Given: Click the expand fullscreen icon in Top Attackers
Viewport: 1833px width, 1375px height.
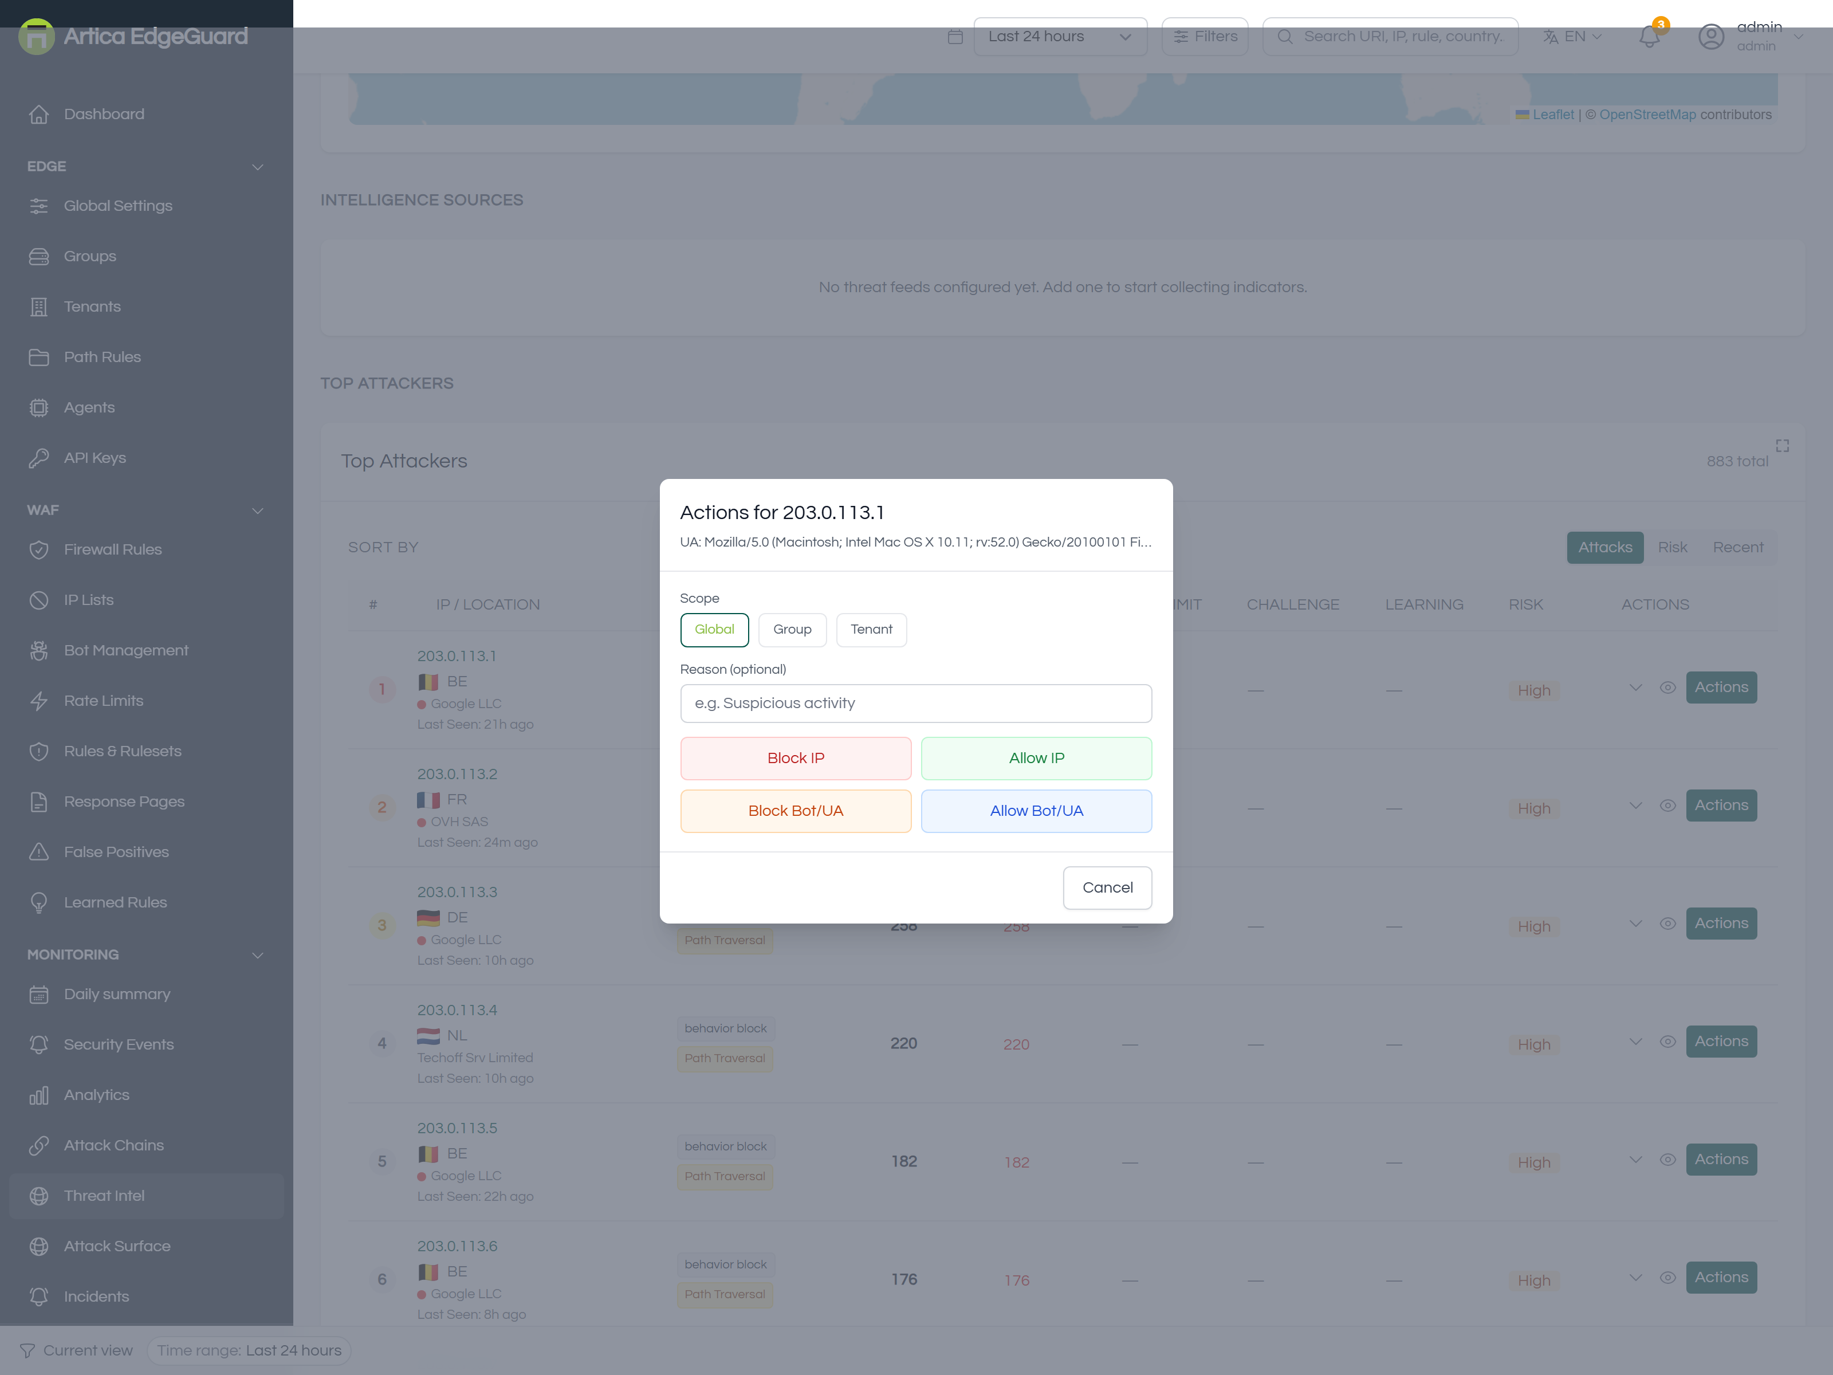Looking at the screenshot, I should pyautogui.click(x=1783, y=446).
